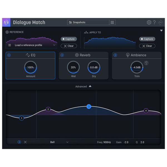Select EQ node 4
This screenshot has width=167, height=167.
click(x=146, y=111)
